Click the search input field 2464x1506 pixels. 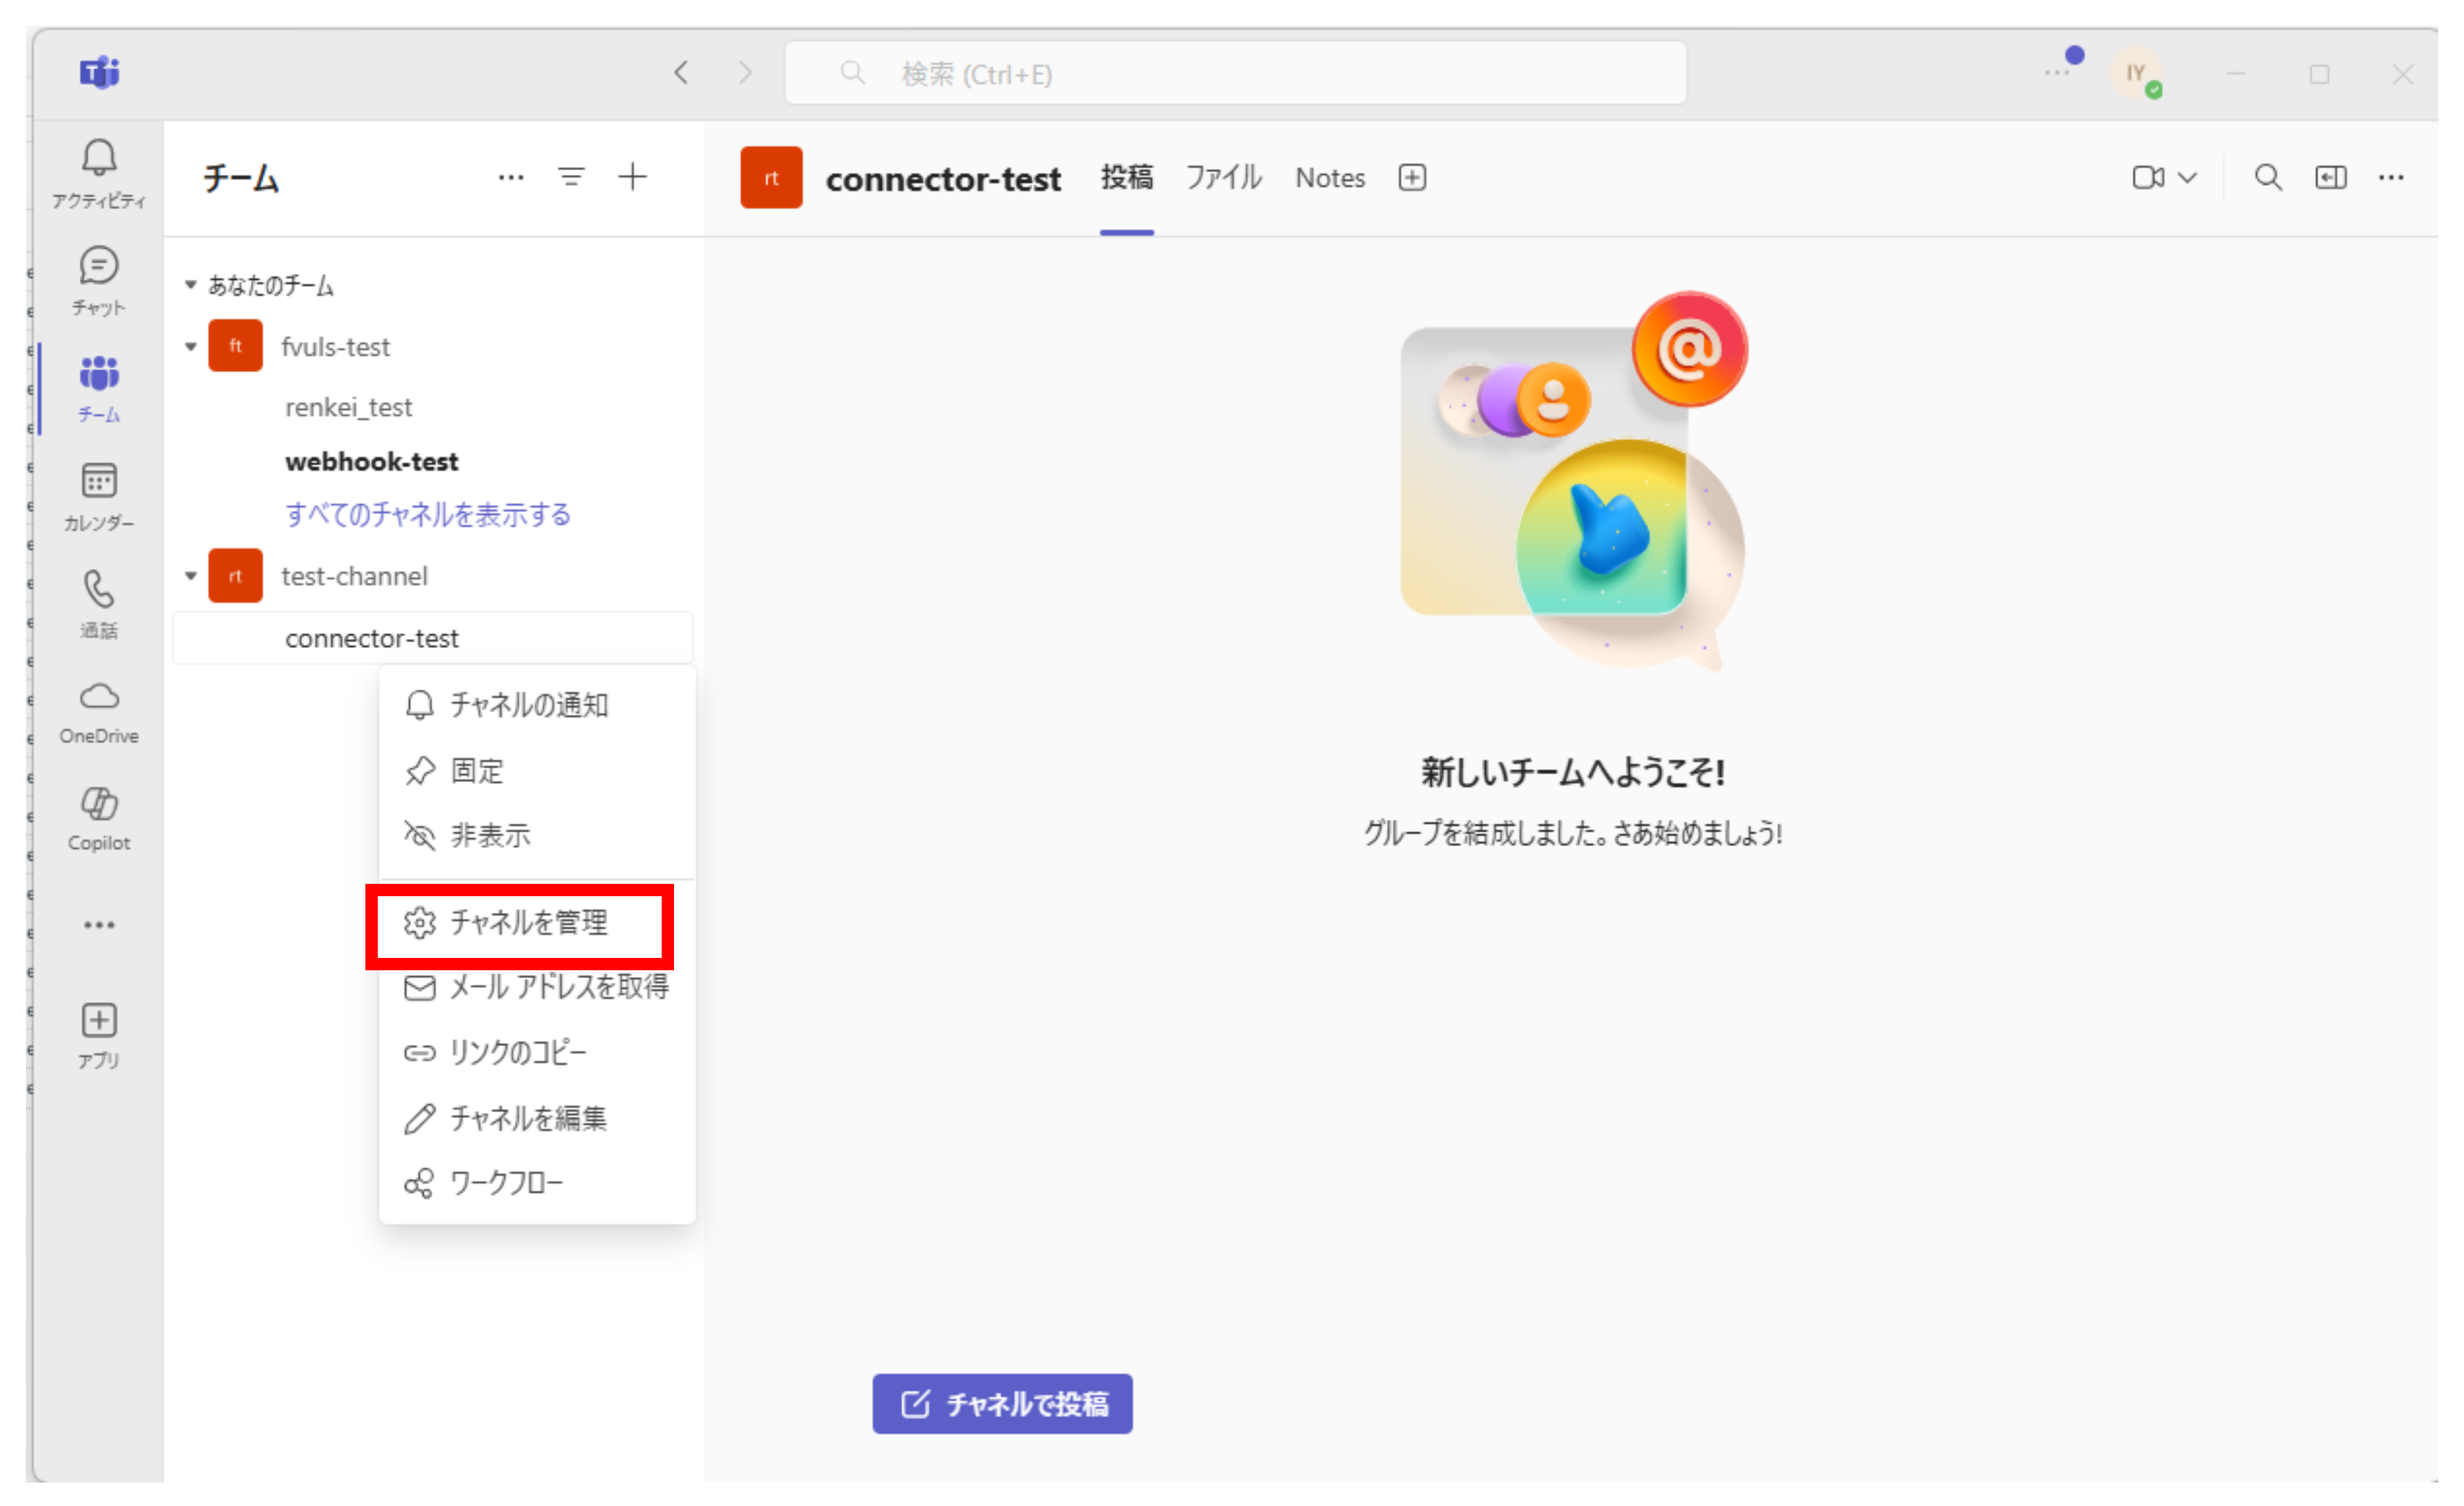[1235, 73]
